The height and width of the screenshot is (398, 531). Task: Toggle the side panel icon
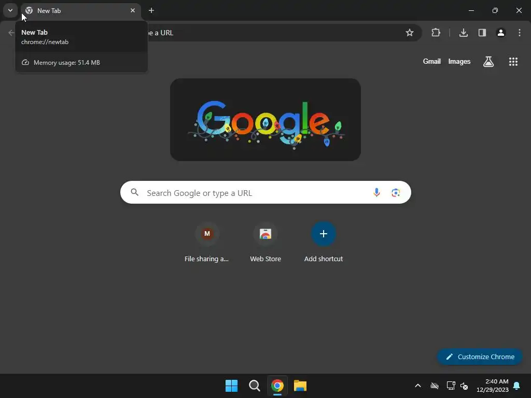[482, 33]
